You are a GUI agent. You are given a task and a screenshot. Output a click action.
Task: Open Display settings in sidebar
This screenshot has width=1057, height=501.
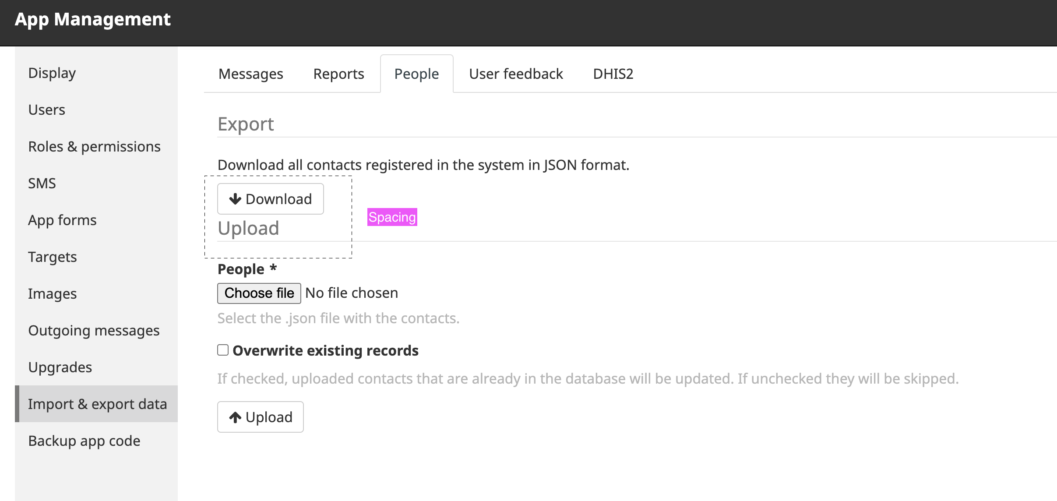pos(52,73)
